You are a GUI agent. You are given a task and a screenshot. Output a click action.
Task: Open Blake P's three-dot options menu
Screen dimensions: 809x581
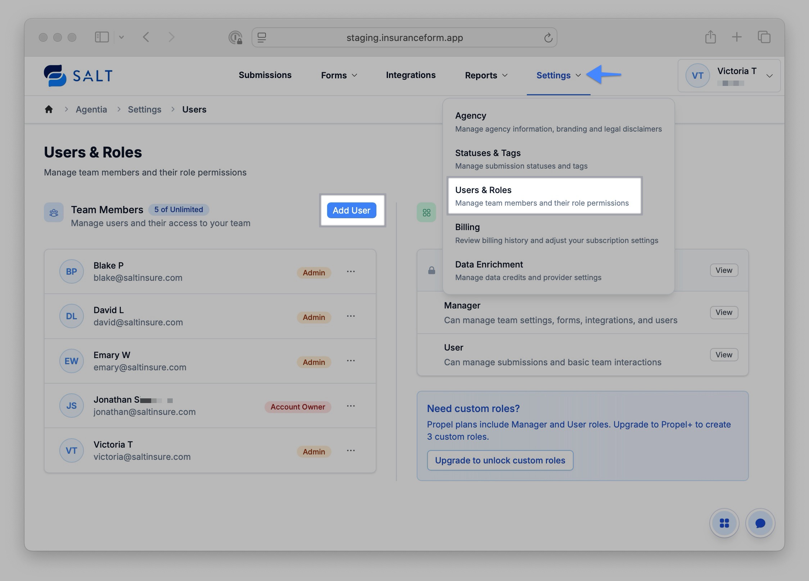pos(351,272)
